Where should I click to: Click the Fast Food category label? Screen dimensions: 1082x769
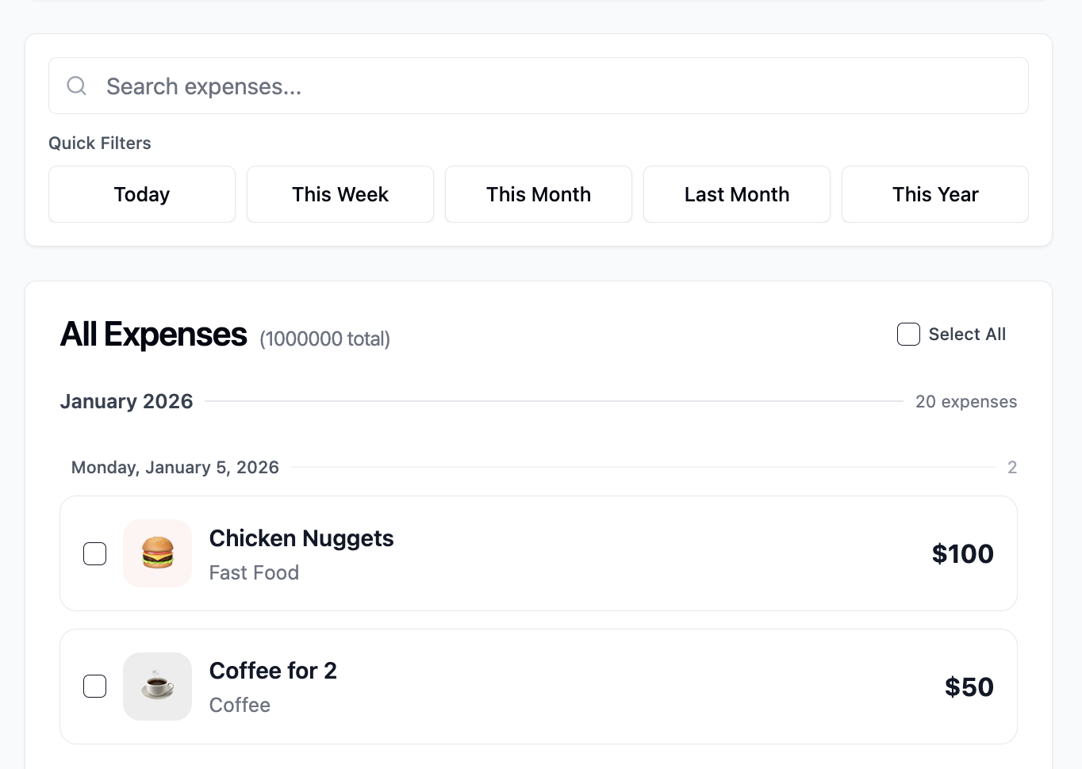coord(254,572)
